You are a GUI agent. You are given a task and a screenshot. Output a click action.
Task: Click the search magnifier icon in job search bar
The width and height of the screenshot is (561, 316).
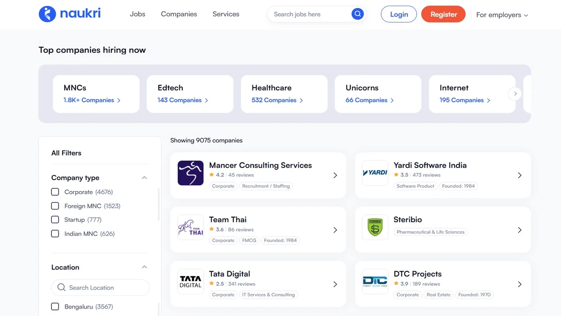pos(357,14)
